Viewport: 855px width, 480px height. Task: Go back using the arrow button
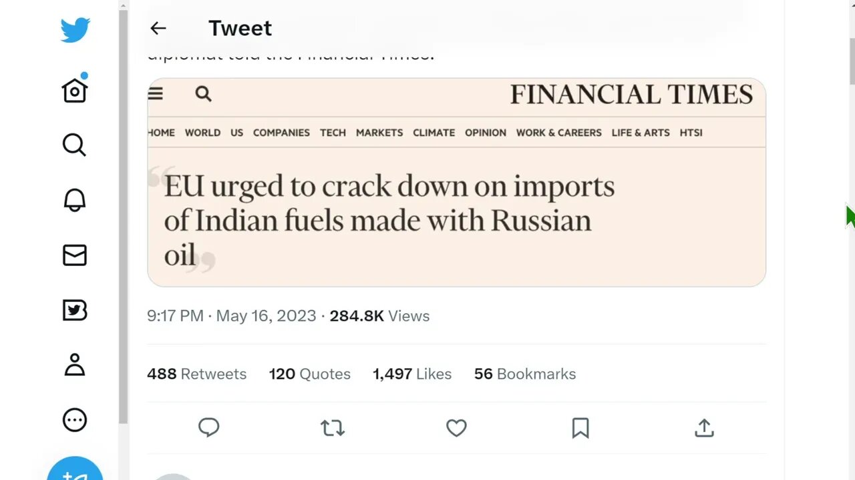click(158, 28)
